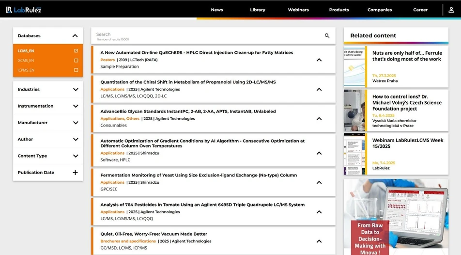Image resolution: width=461 pixels, height=255 pixels.
Task: Open Automatic Optimization of Gradient Conditions title
Action: click(202, 143)
